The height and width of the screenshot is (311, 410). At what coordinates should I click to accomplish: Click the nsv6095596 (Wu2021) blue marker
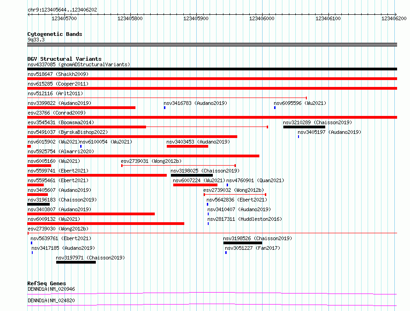275,108
